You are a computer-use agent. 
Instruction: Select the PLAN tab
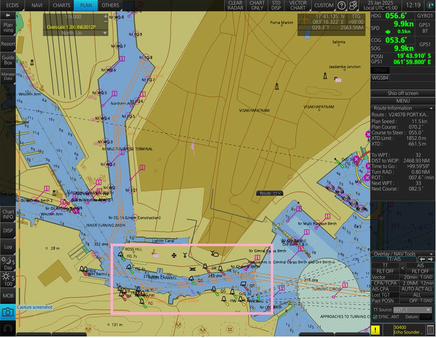pos(86,5)
